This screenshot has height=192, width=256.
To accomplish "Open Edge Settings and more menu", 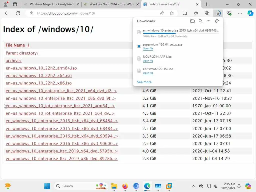I will tap(240, 13).
